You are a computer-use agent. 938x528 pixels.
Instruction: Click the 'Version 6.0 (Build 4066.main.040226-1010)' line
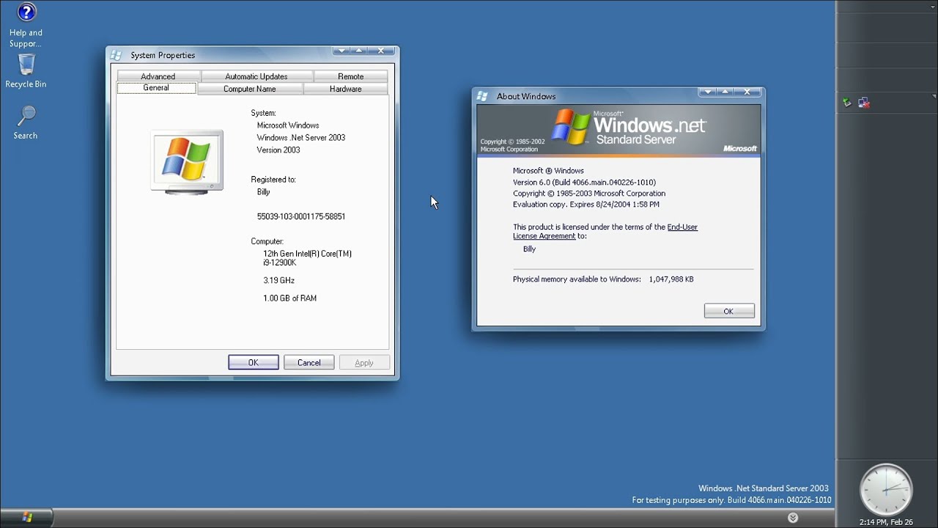[584, 183]
